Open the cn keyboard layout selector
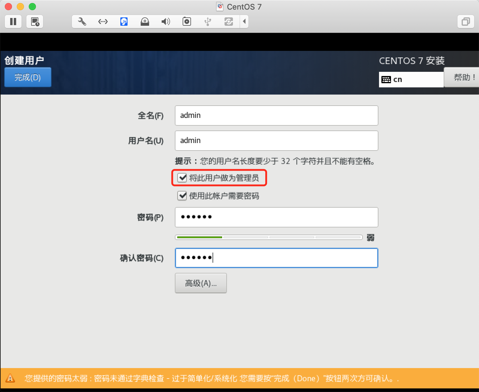Image resolution: width=479 pixels, height=392 pixels. click(x=411, y=80)
